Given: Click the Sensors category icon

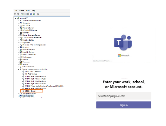Looking at the screenshot, I should [21, 64].
